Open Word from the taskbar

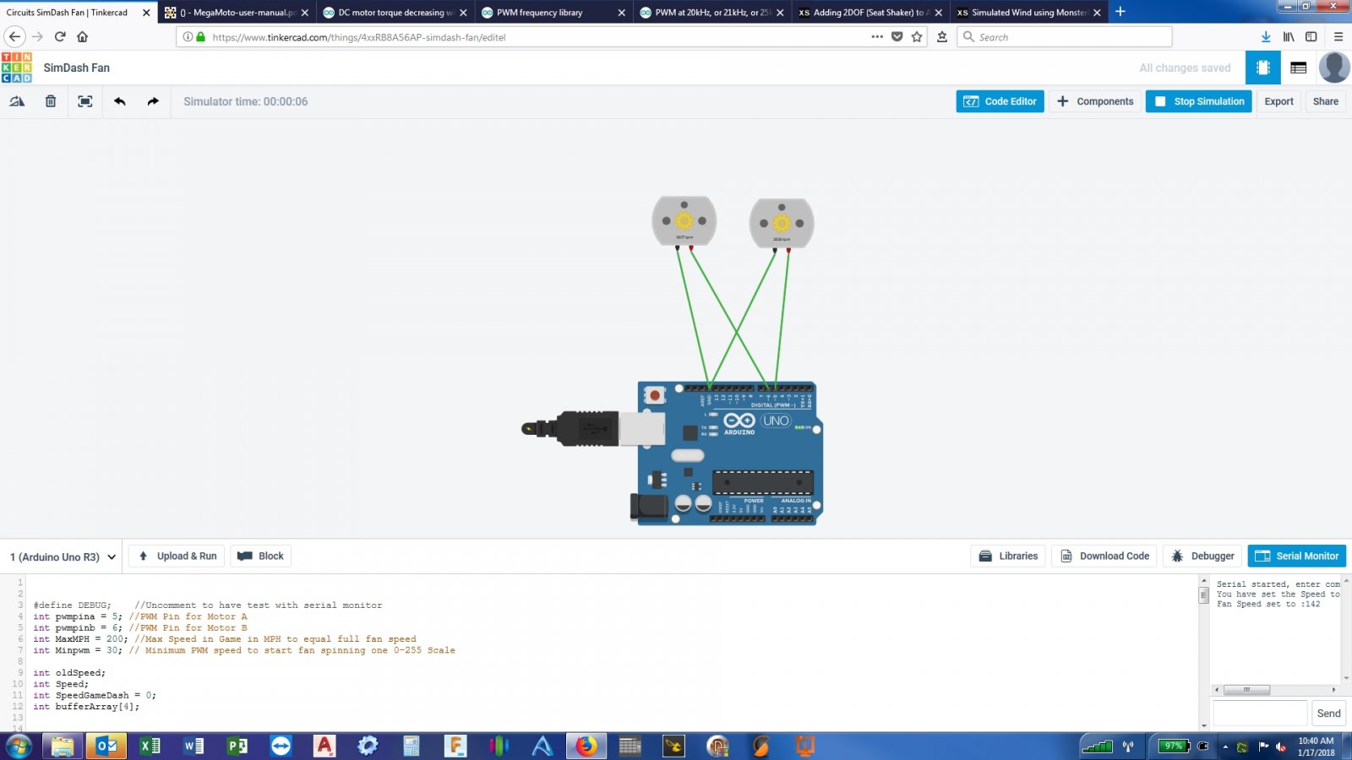click(x=194, y=746)
